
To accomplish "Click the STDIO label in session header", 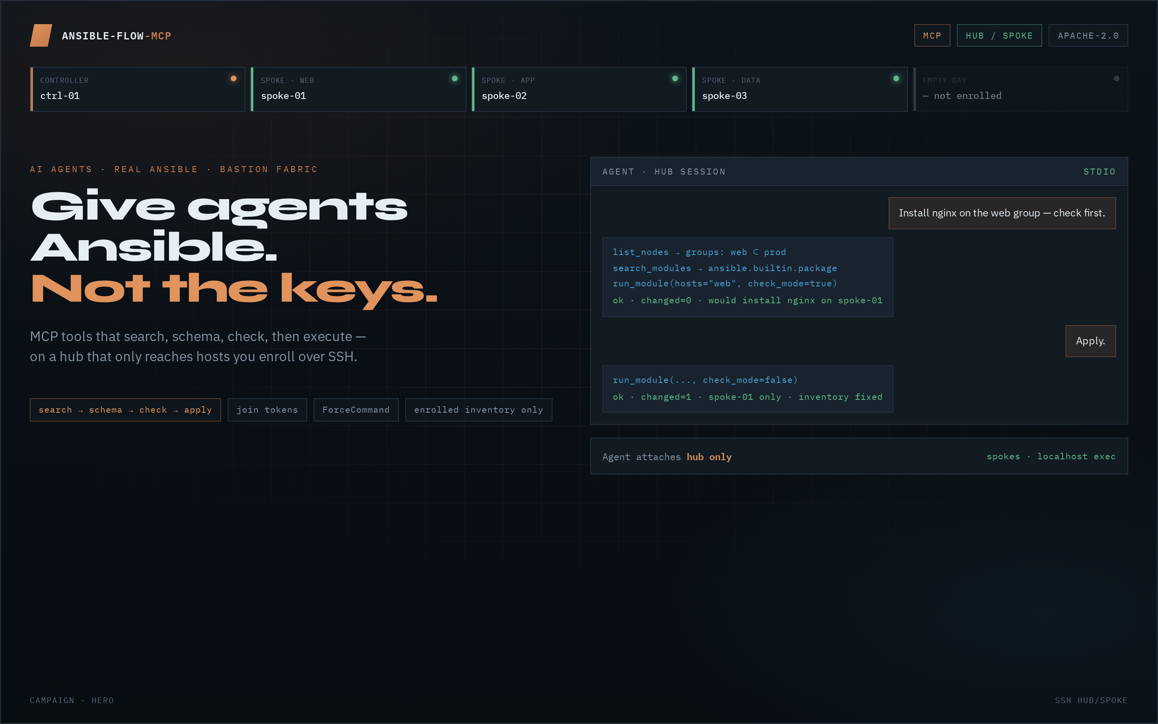I will (x=1099, y=172).
